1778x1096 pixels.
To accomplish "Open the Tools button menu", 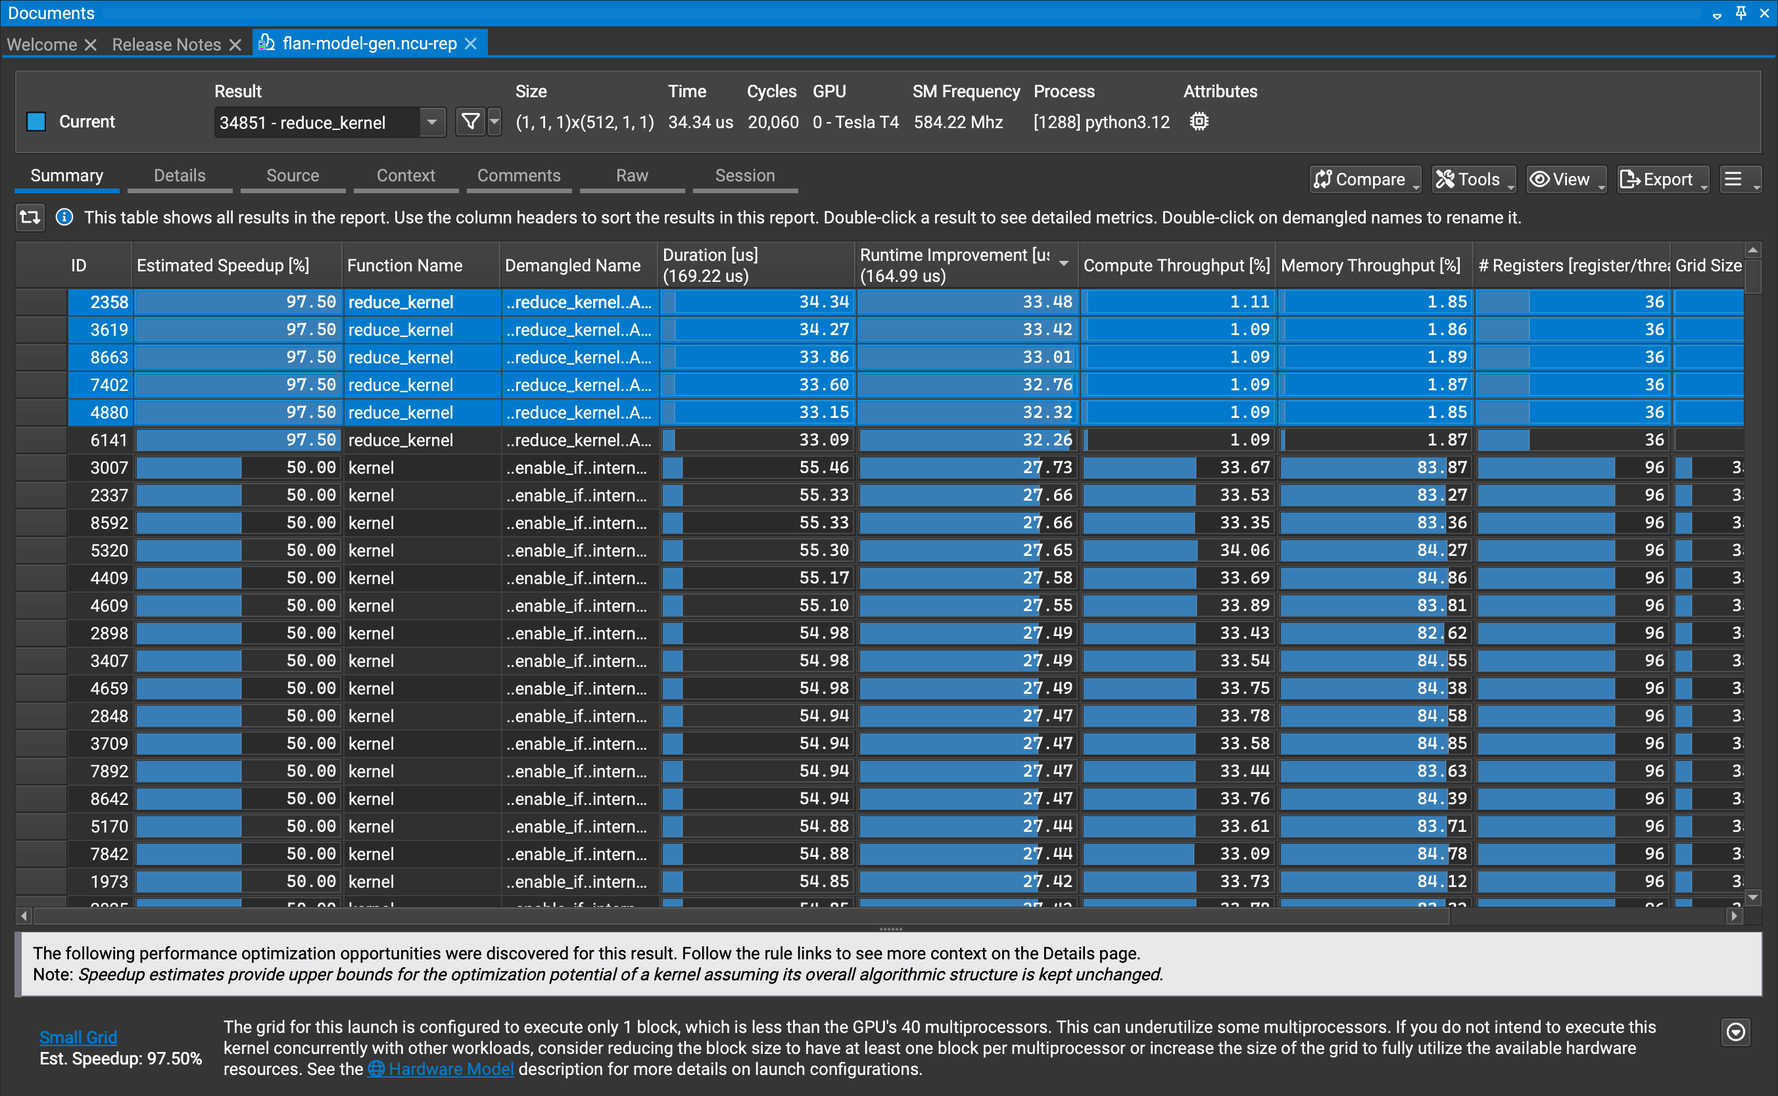I will point(1474,179).
